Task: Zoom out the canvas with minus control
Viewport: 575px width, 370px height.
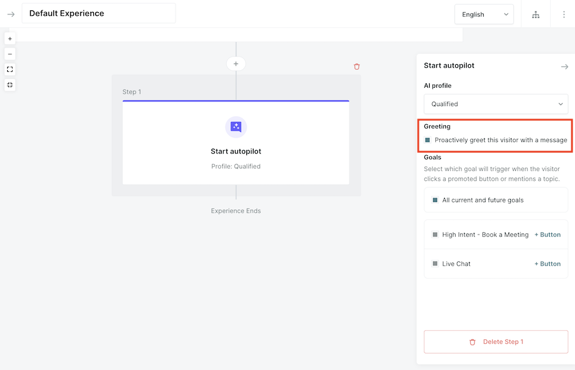Action: point(10,54)
